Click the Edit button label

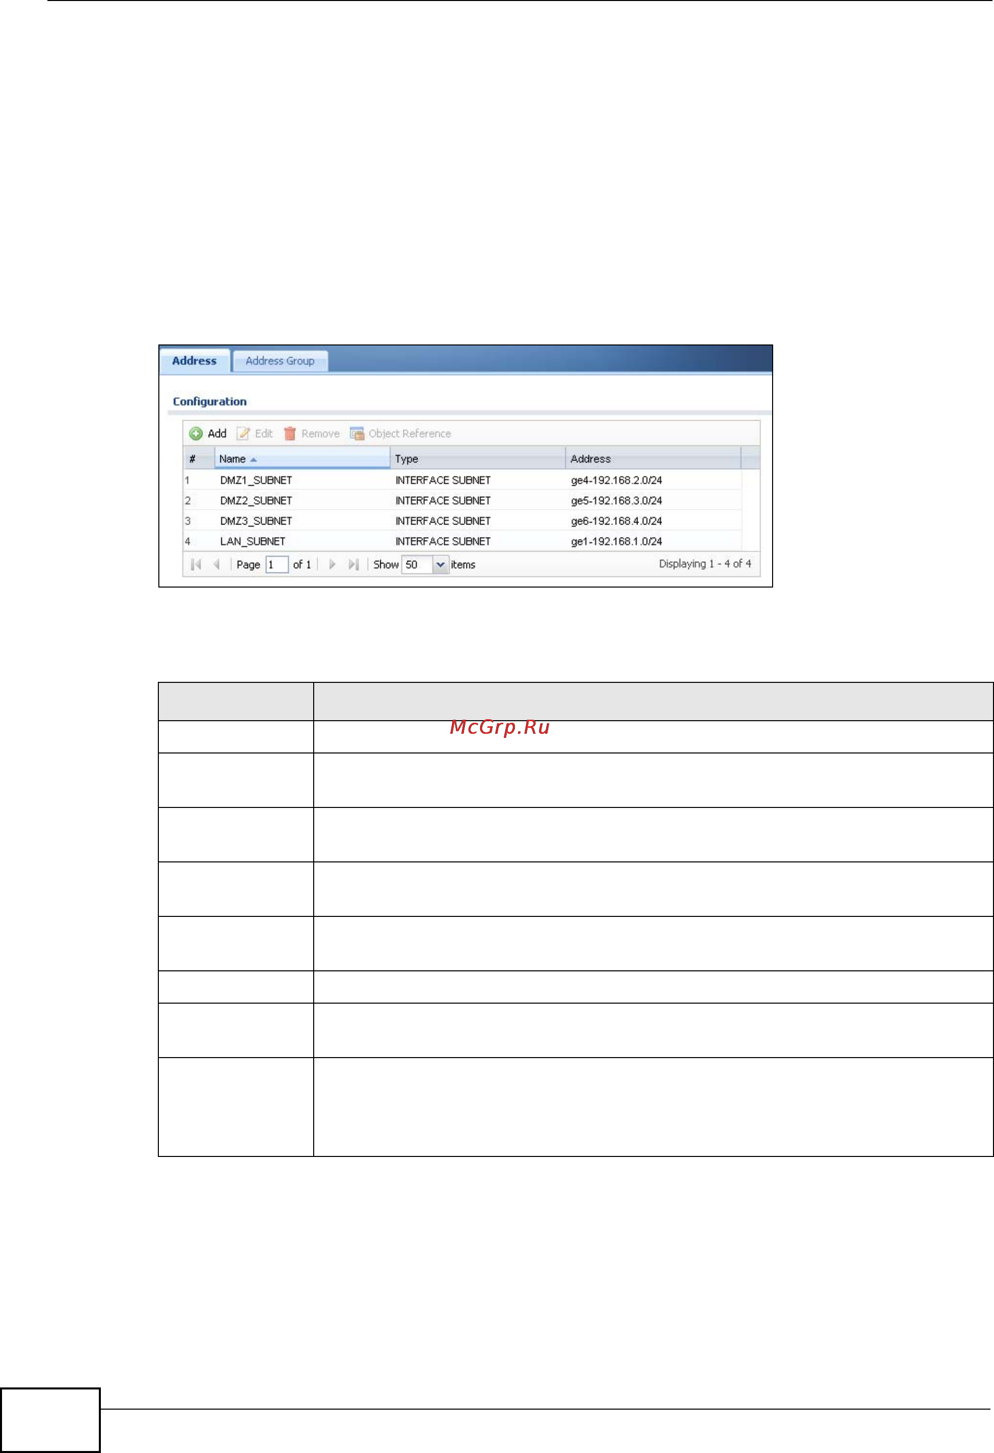click(x=263, y=433)
